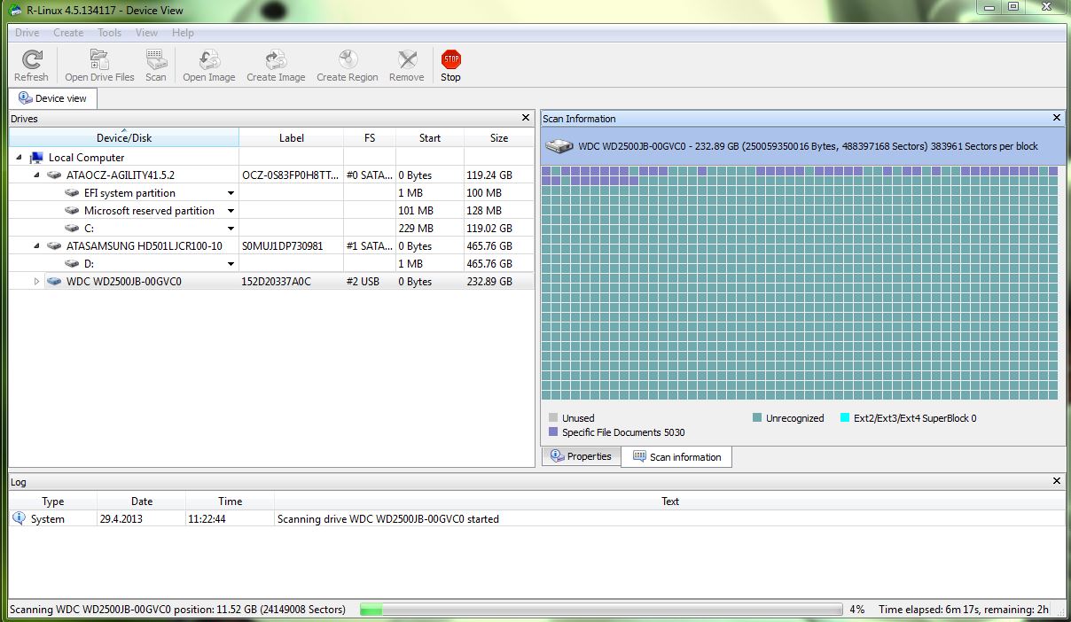Click the ATAOCZ-AGILITY41.5.2 drive icon
Screen dimensions: 1071x622
pos(54,175)
